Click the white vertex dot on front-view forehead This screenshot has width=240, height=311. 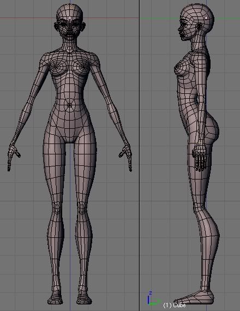tap(70, 18)
